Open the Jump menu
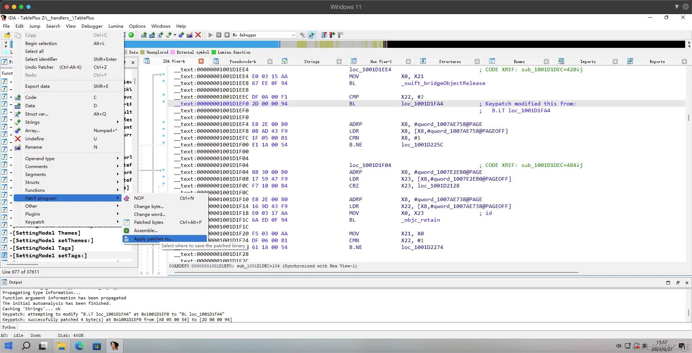The image size is (692, 353). click(35, 26)
